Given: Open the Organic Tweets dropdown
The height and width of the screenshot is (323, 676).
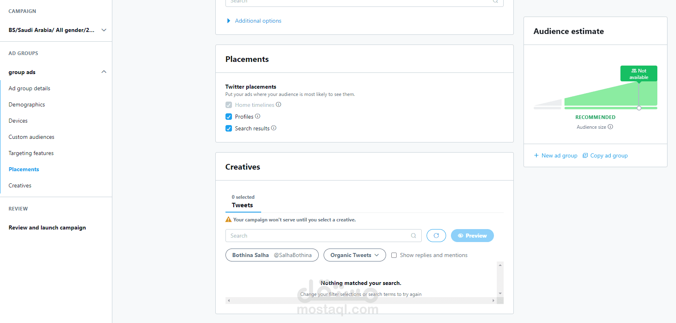Looking at the screenshot, I should (x=354, y=255).
